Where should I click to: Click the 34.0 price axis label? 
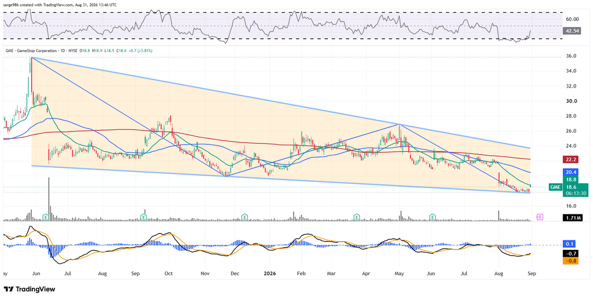[x=570, y=71]
